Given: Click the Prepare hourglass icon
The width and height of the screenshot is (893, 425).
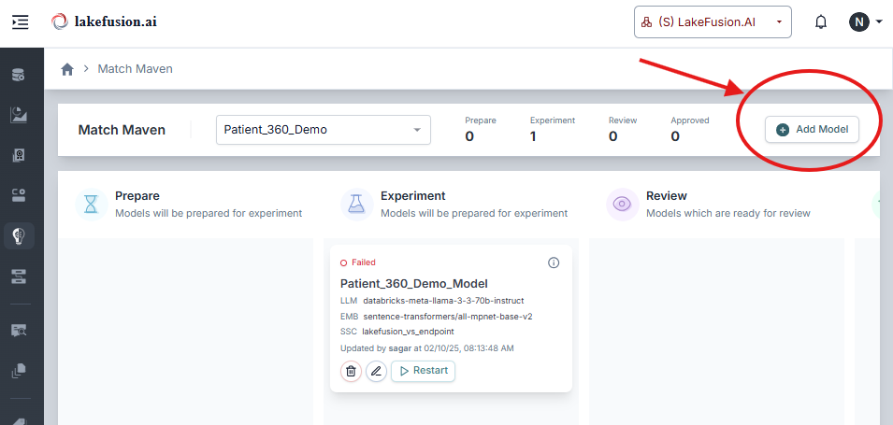Looking at the screenshot, I should click(x=92, y=205).
